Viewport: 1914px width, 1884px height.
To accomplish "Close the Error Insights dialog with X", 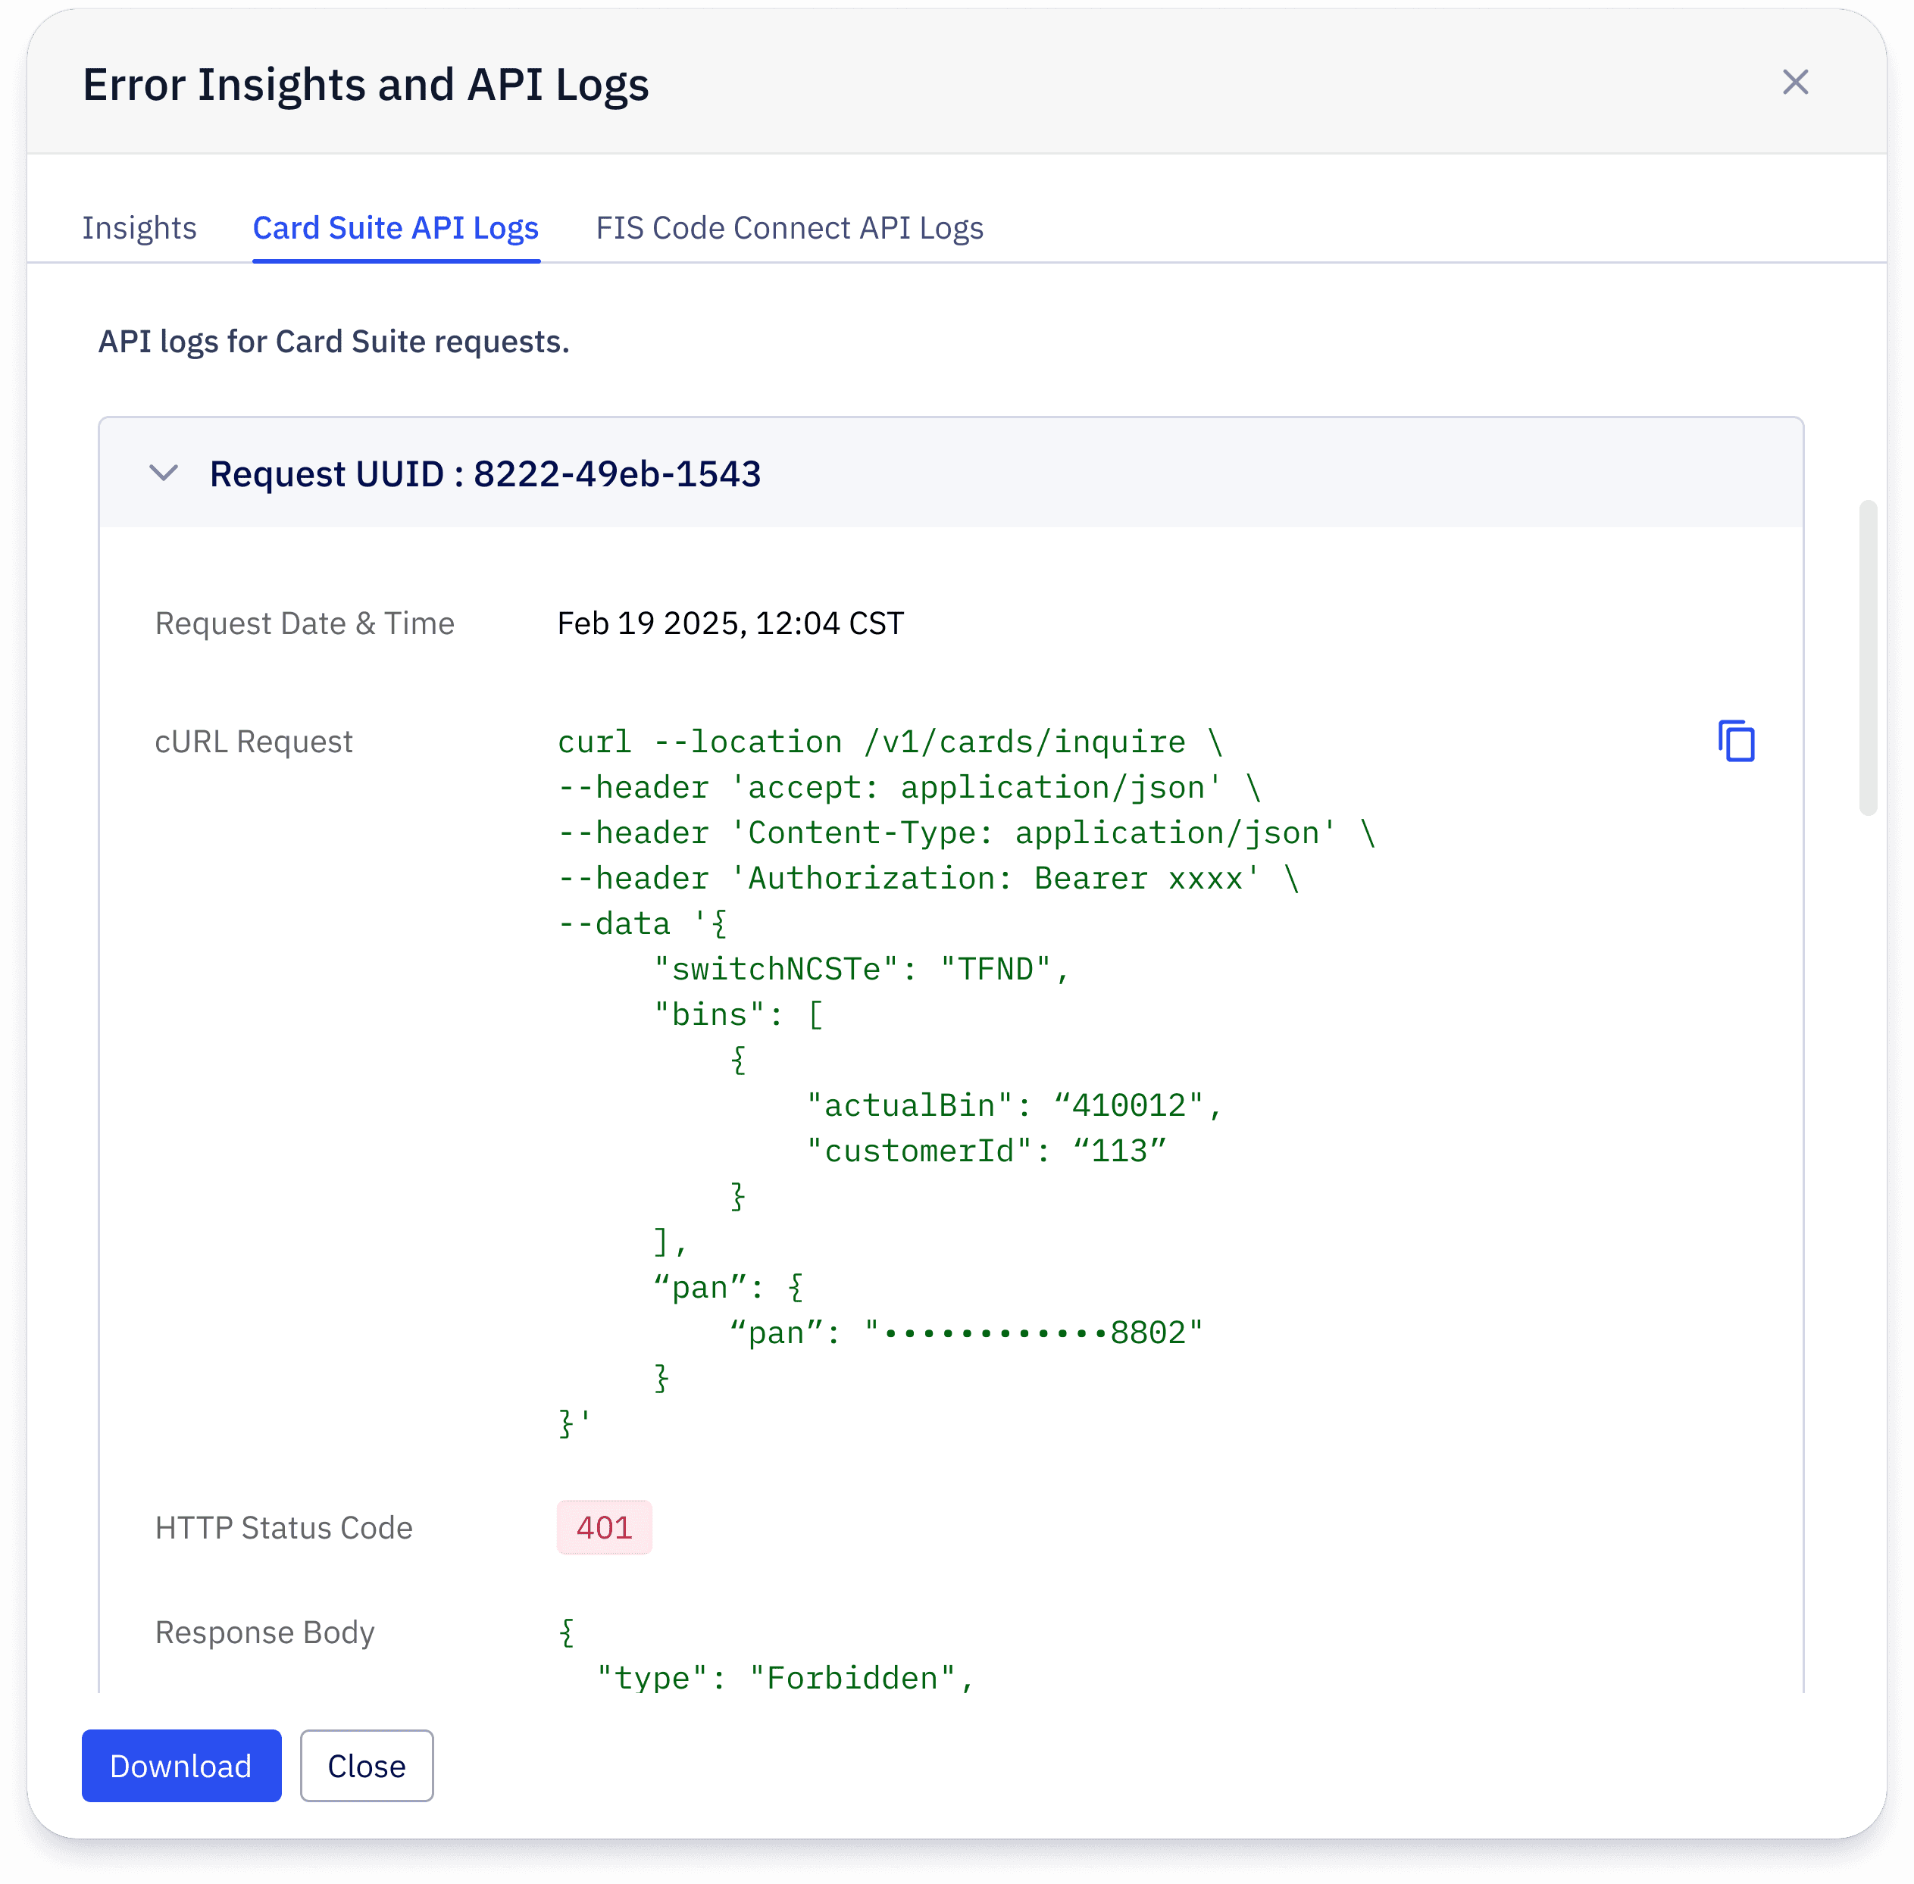I will coord(1794,82).
